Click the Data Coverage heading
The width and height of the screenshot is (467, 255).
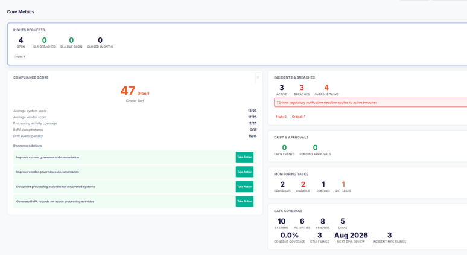(288, 211)
